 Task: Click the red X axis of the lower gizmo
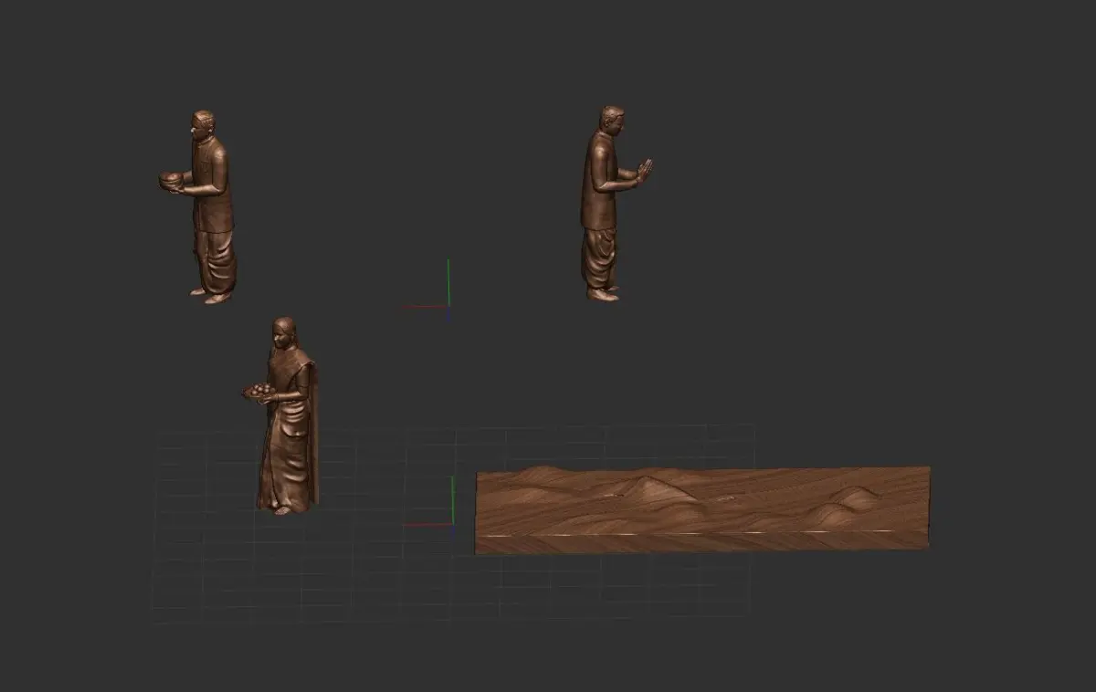tap(427, 524)
